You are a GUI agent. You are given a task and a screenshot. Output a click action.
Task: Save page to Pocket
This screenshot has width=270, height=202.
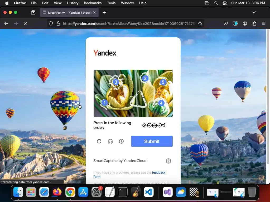pyautogui.click(x=226, y=23)
